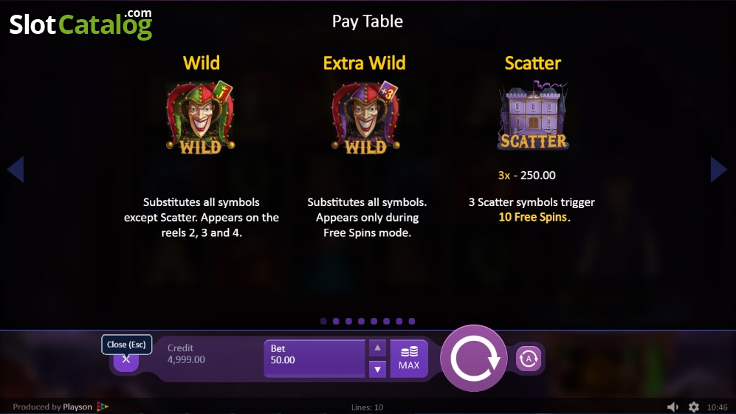The width and height of the screenshot is (736, 414).
Task: Set bet to MAX
Action: (x=409, y=359)
